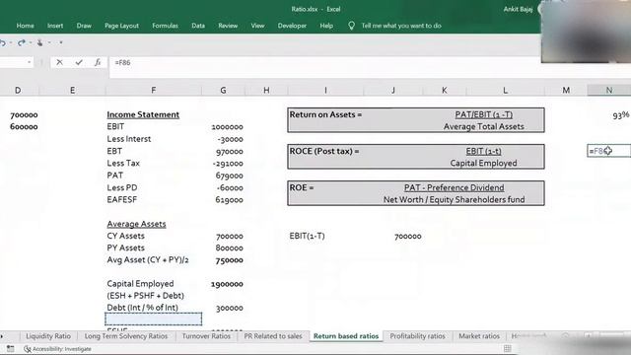Open the Page Layout ribbon tab
This screenshot has width=631, height=355.
click(121, 26)
